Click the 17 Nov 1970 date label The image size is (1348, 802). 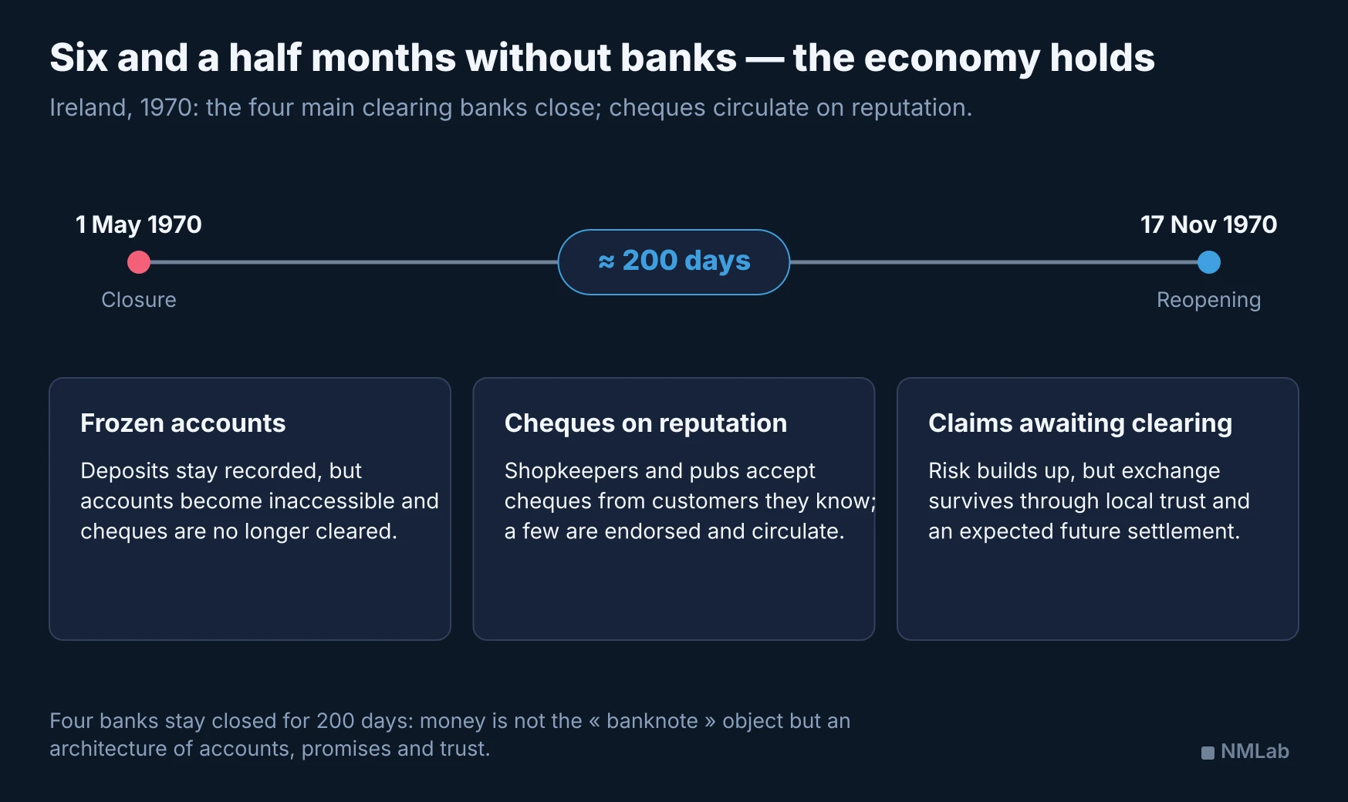(x=1209, y=224)
